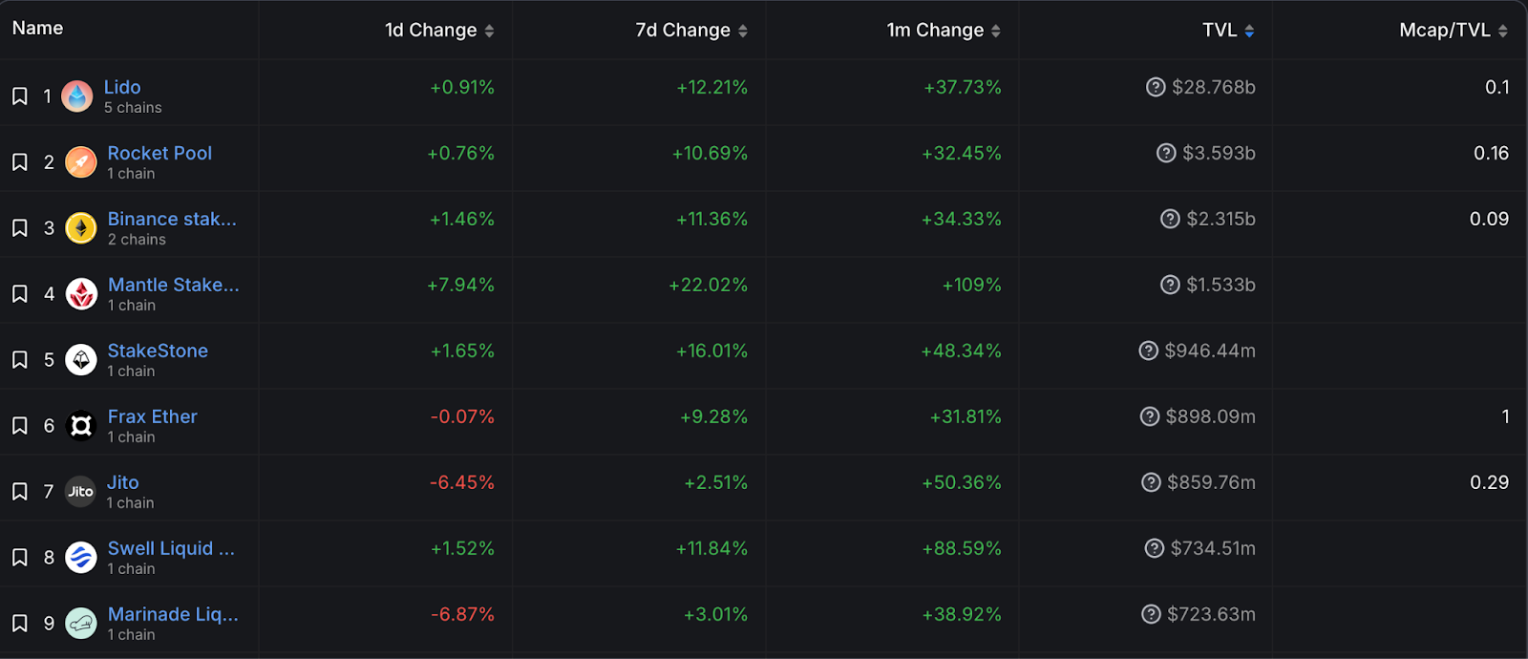Image resolution: width=1528 pixels, height=659 pixels.
Task: Bookmark the Lido row
Action: click(20, 96)
